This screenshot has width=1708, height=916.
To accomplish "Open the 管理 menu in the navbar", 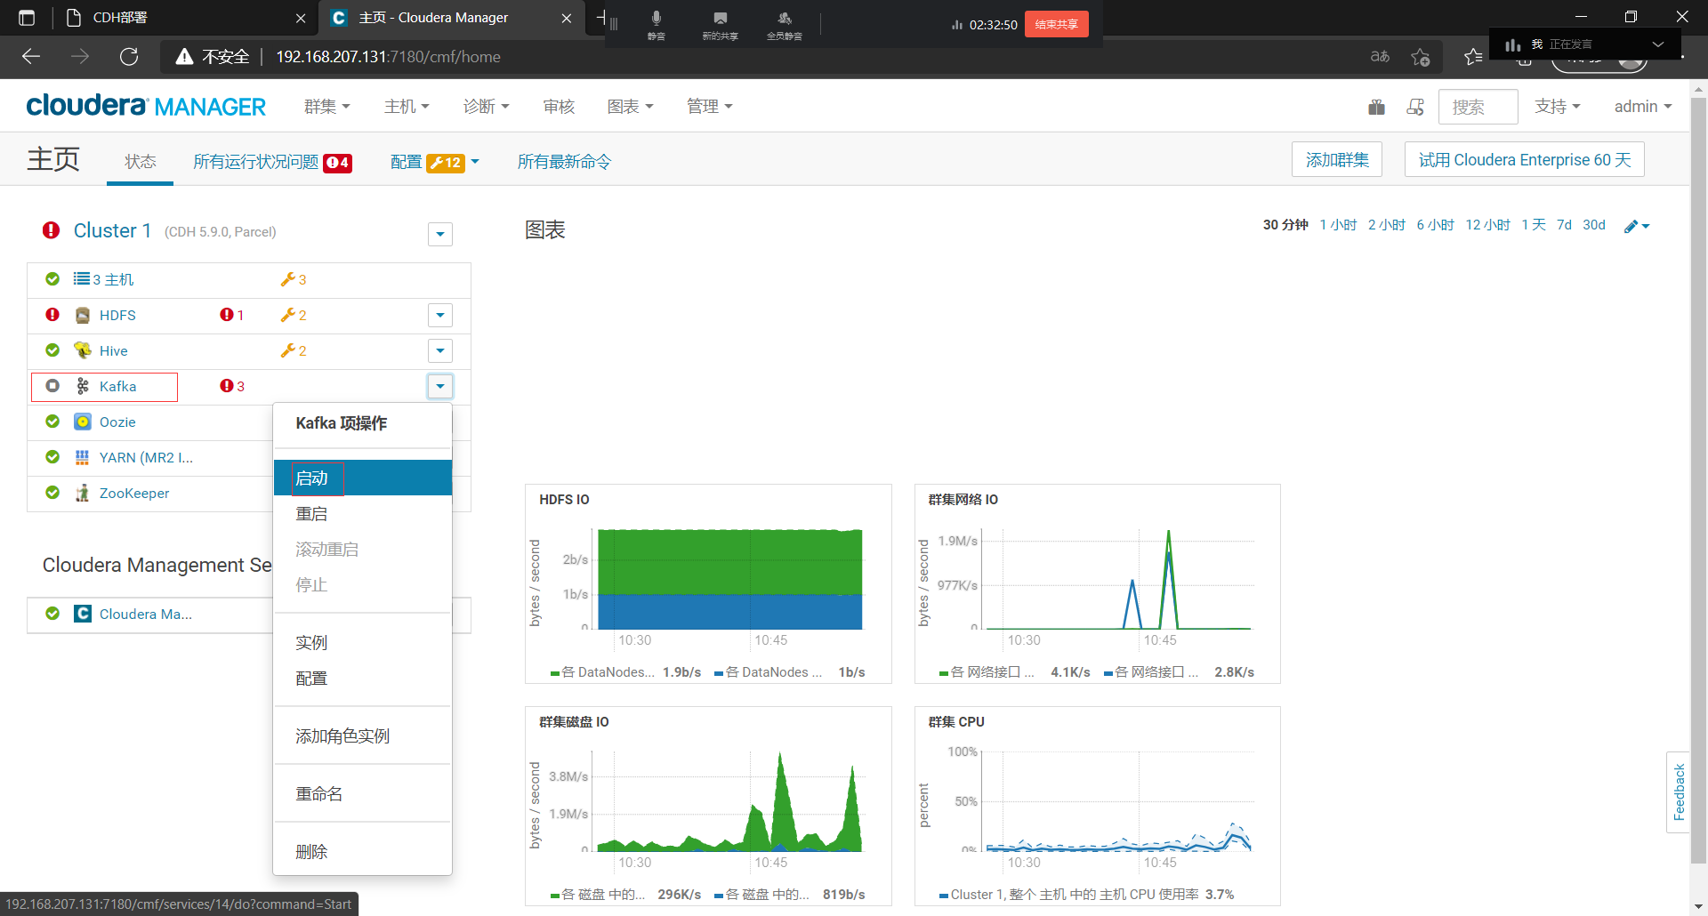I will tap(710, 107).
